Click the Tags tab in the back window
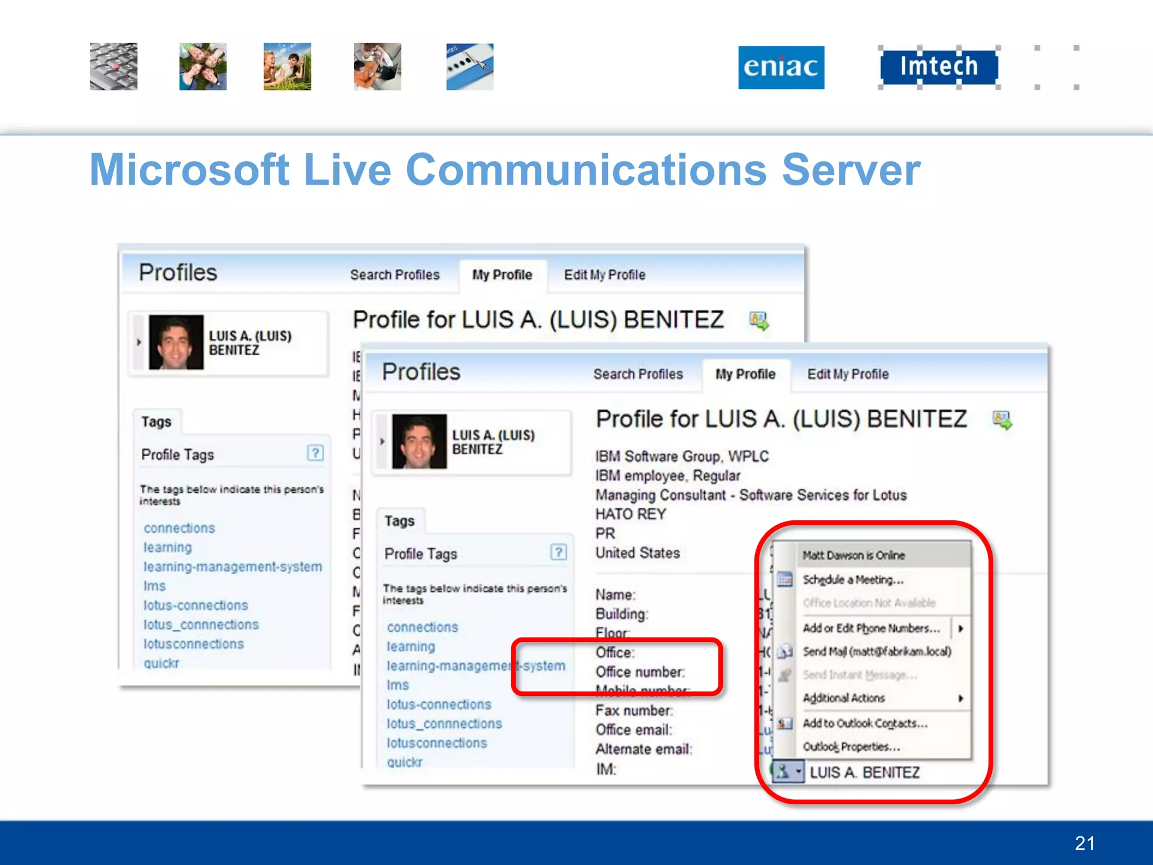This screenshot has height=865, width=1153. pos(157,422)
